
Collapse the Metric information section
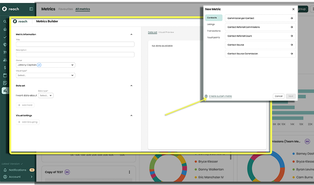131,34
